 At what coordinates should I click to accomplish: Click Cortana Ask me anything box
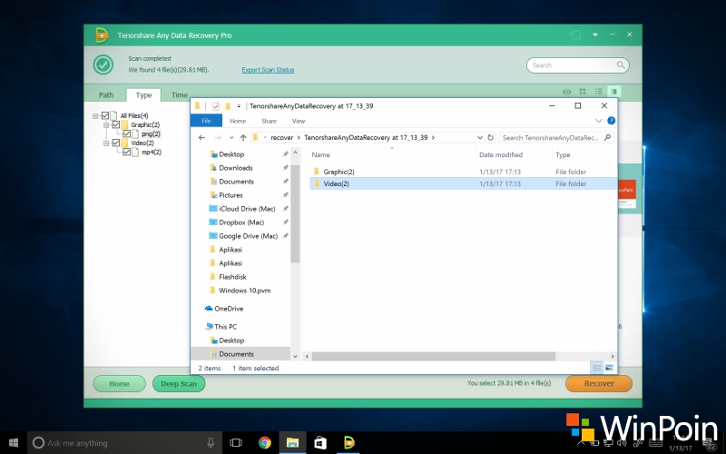pyautogui.click(x=124, y=443)
